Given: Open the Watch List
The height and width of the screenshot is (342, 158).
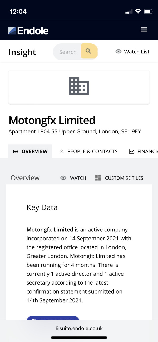Looking at the screenshot, I should click(132, 52).
